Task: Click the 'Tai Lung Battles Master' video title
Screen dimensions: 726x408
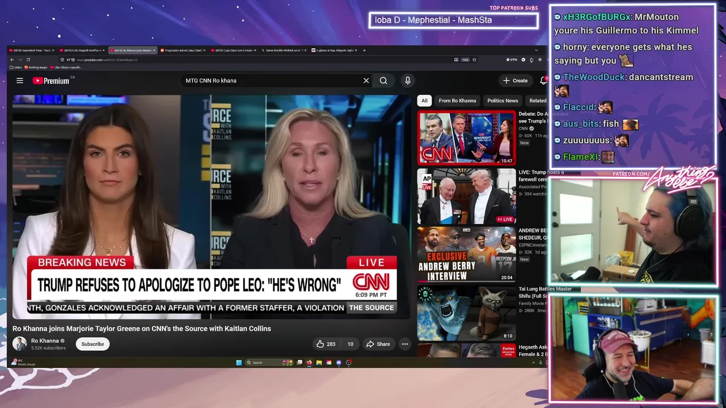Action: click(545, 289)
